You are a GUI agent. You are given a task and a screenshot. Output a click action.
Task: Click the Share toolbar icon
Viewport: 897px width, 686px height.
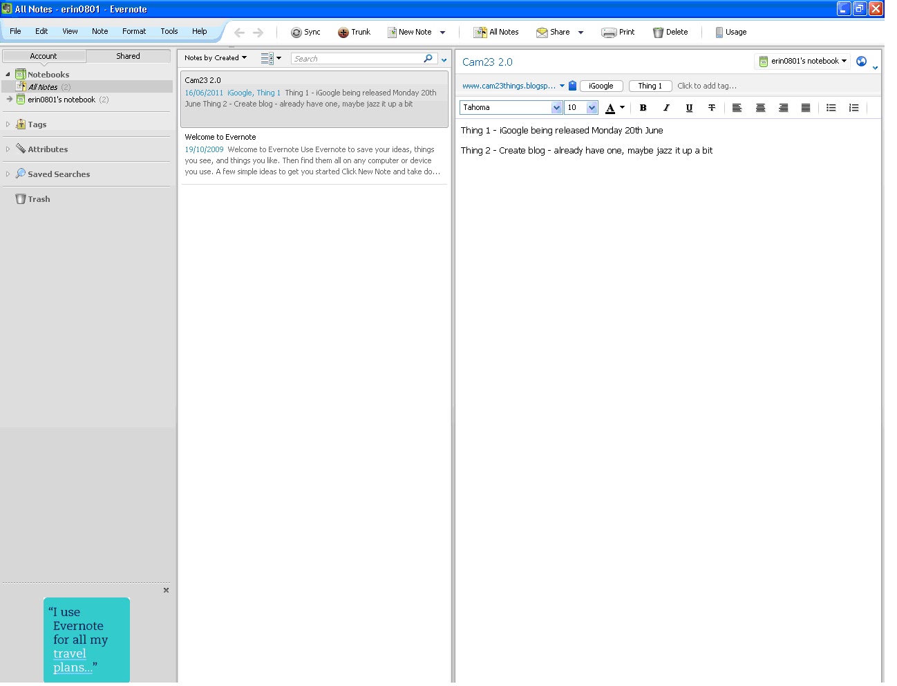click(x=542, y=33)
